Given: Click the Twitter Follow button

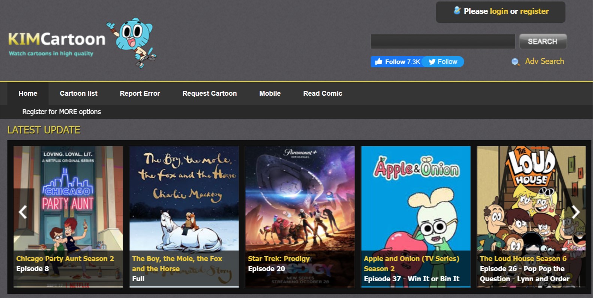Looking at the screenshot, I should click(x=443, y=62).
